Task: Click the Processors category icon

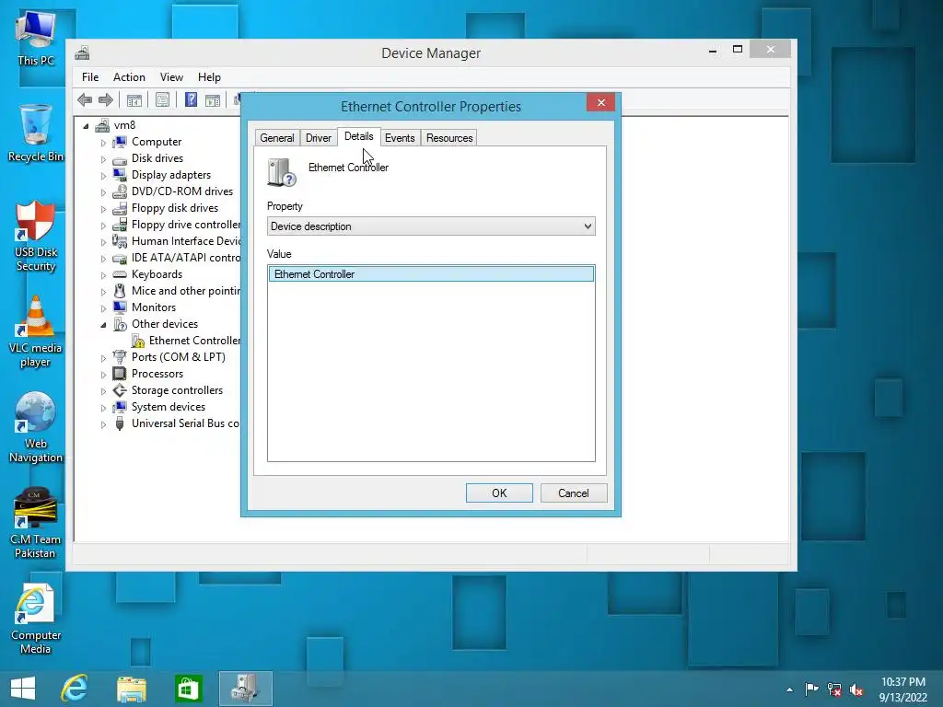Action: (120, 374)
